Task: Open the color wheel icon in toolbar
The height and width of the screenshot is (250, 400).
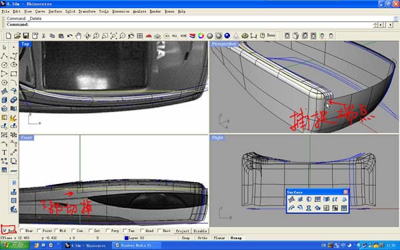Action: tap(201, 36)
